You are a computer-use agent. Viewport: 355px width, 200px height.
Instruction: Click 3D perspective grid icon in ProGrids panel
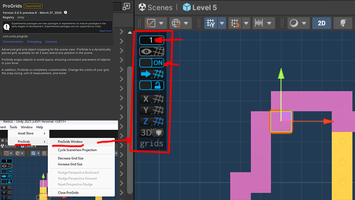tap(151, 132)
